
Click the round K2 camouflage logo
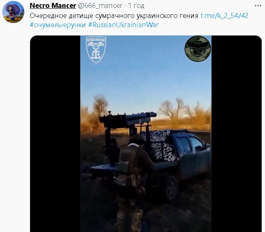pos(198,48)
